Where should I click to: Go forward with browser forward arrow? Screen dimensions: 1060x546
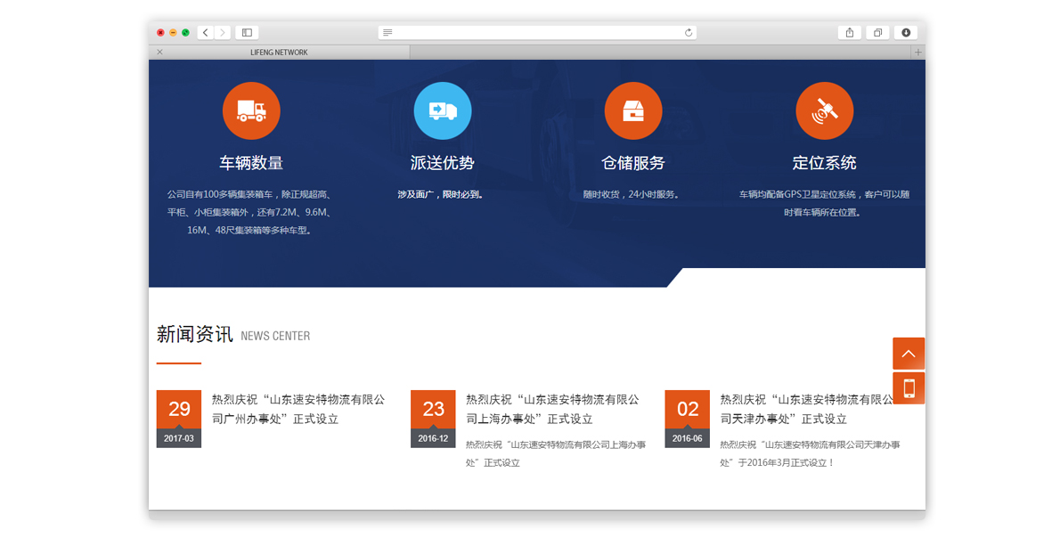click(x=223, y=32)
